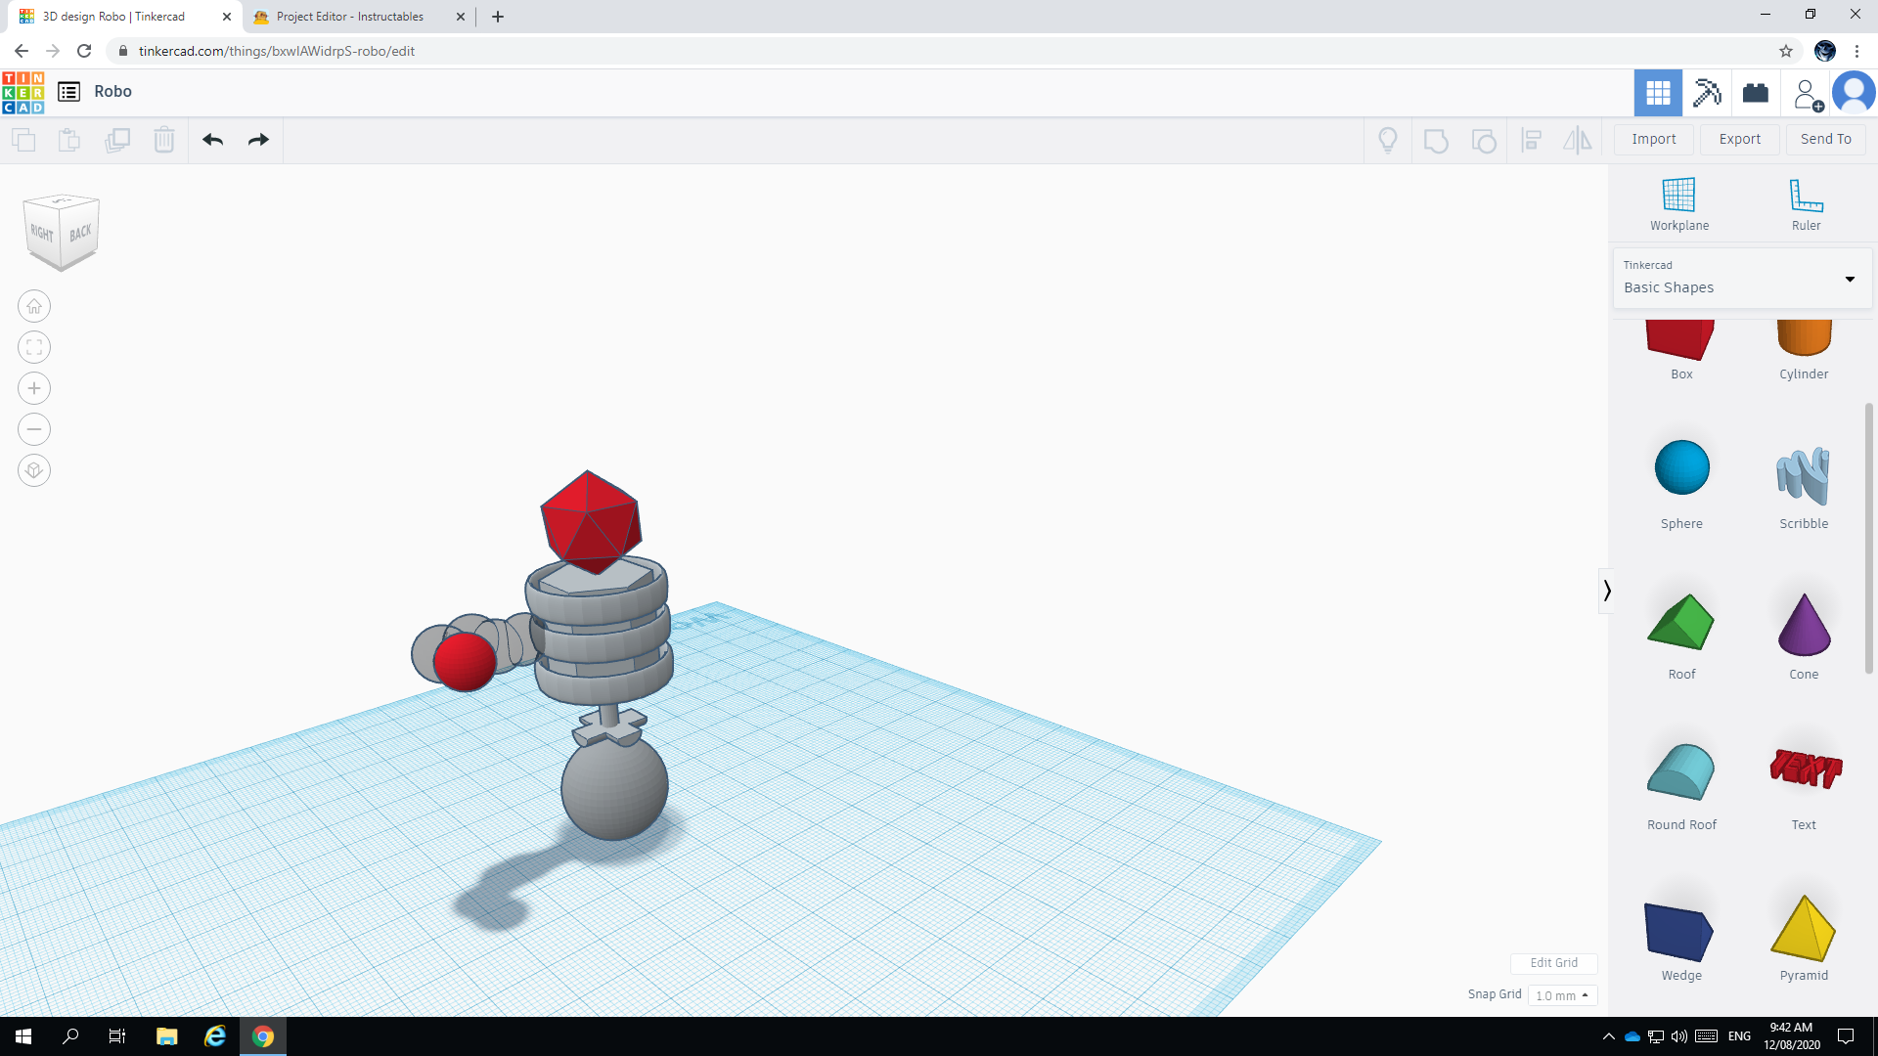Click the Copy toolbar icon
This screenshot has height=1056, width=1878.
23,140
